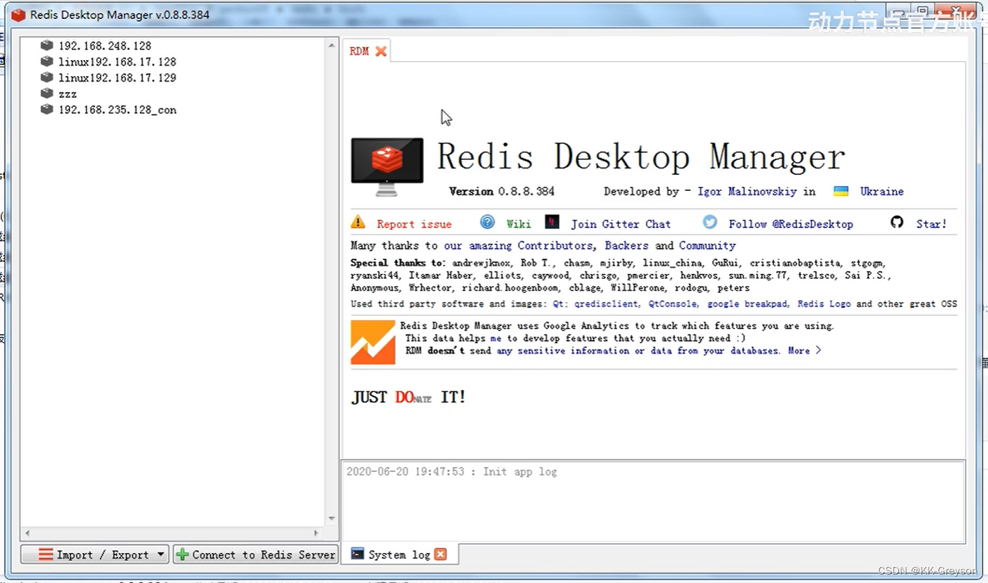Click connection list scroll left arrow
Image resolution: width=988 pixels, height=583 pixels.
click(x=27, y=533)
